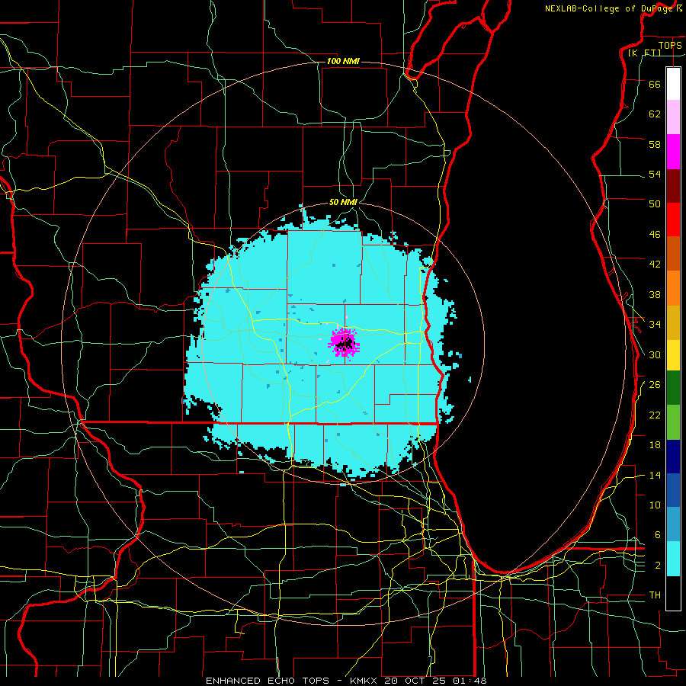The width and height of the screenshot is (686, 686).
Task: Select the gold legend color band
Action: point(673,322)
